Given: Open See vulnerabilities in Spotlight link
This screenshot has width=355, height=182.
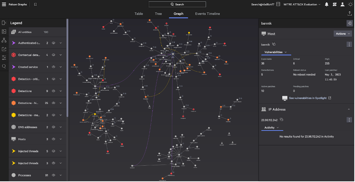Looking at the screenshot, I should pyautogui.click(x=307, y=98).
